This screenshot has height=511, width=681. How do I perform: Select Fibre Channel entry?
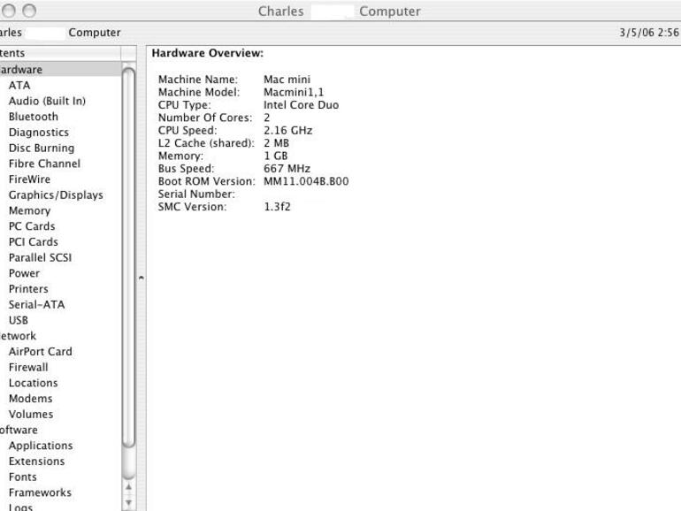pyautogui.click(x=44, y=164)
